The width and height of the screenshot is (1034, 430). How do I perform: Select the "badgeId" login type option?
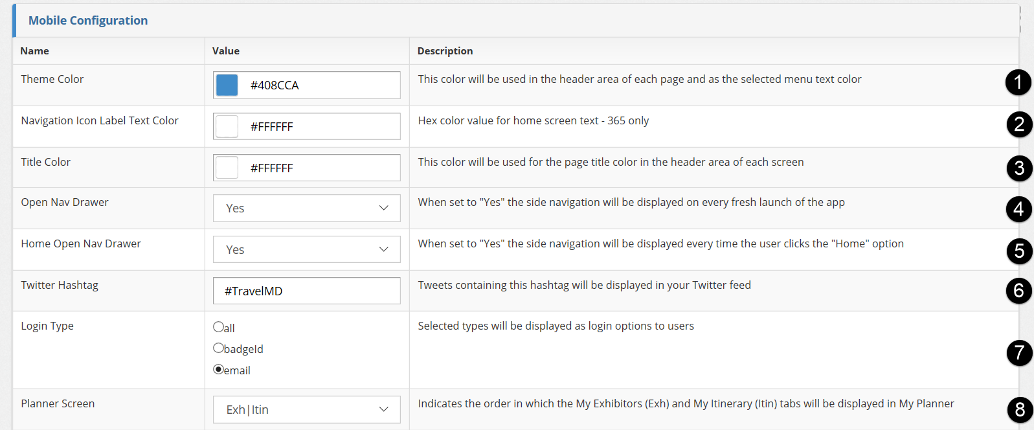point(218,348)
